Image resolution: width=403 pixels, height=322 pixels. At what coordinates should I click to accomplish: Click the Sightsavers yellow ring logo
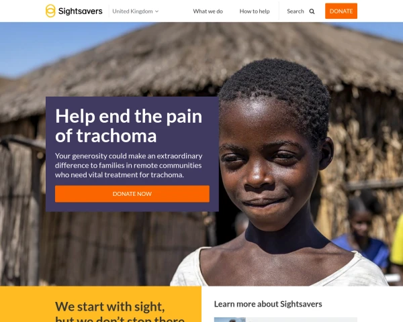(50, 11)
